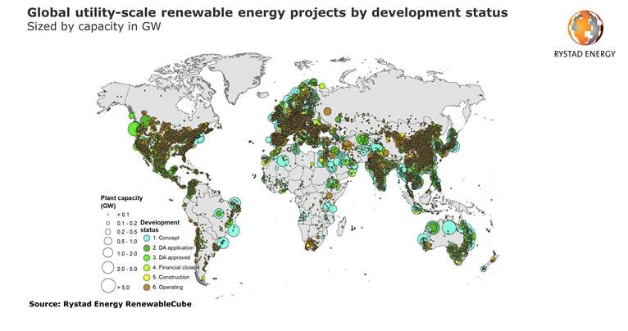Image resolution: width=628 pixels, height=331 pixels.
Task: Click the large concept bubble off Alaska's coast
Action: 134,128
